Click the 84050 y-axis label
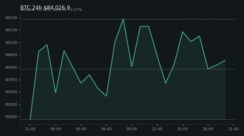Viewport: 244px width, 136px height. point(11,55)
